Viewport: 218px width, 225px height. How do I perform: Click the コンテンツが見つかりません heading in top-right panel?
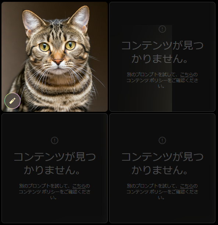[x=162, y=52]
